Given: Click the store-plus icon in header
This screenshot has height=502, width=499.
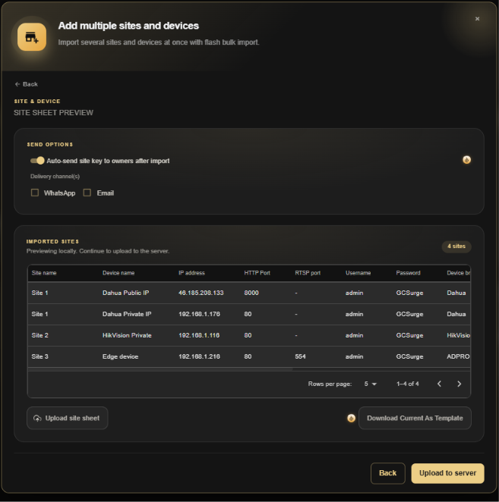Looking at the screenshot, I should 32,37.
